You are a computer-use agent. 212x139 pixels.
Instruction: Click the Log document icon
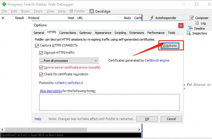(197, 23)
